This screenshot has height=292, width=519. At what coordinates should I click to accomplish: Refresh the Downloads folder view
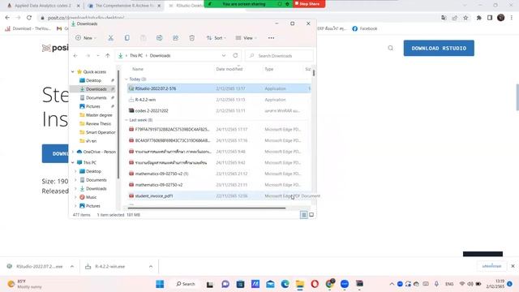[235, 56]
